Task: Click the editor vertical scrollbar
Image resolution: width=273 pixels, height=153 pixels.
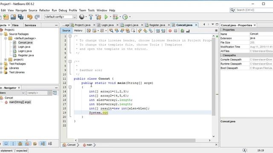Action: [213, 76]
